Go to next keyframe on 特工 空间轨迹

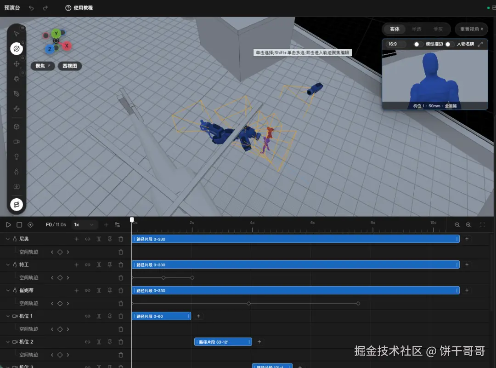coord(68,278)
